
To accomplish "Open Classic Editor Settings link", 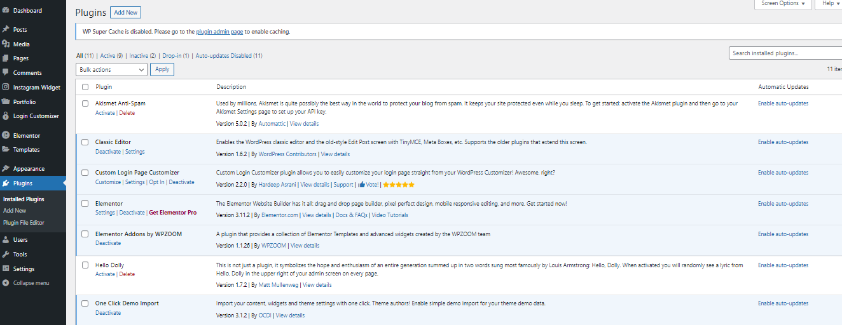I will coord(135,152).
